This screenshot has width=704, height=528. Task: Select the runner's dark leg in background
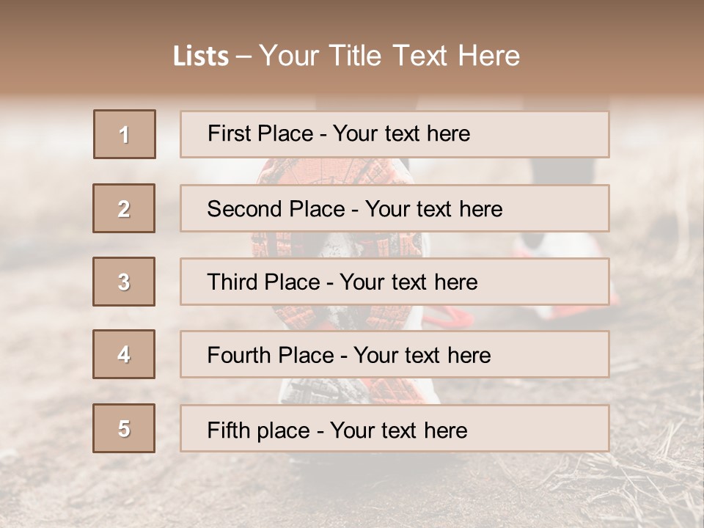point(565,171)
